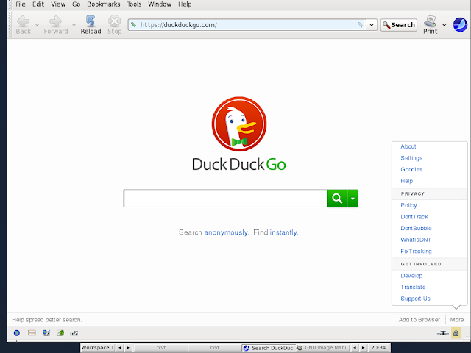Open the DontTrack link
This screenshot has width=471, height=353.
[414, 217]
